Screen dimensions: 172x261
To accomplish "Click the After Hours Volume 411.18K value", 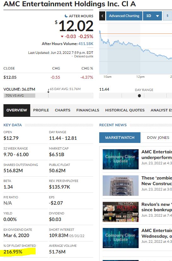I will [x=86, y=44].
